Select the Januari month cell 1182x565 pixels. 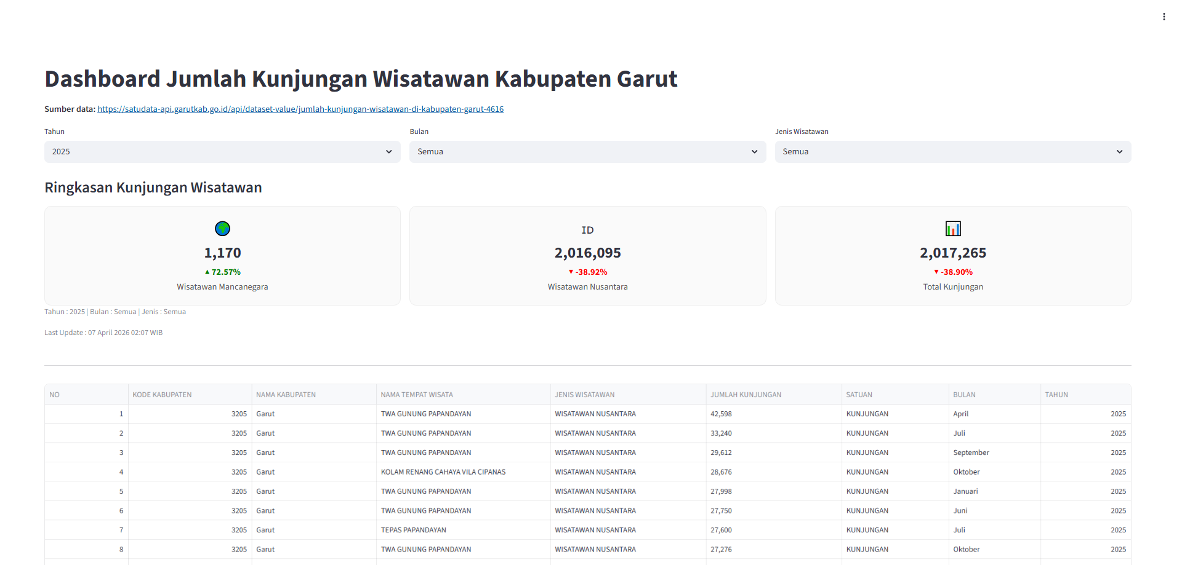(994, 491)
